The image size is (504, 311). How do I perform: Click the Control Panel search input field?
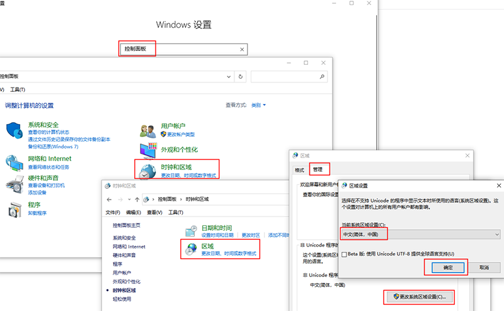[289, 76]
